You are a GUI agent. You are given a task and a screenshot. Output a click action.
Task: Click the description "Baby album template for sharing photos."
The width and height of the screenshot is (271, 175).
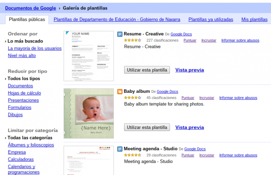click(x=164, y=104)
